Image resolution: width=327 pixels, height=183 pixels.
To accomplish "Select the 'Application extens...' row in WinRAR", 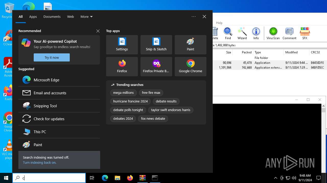I will tap(270, 68).
